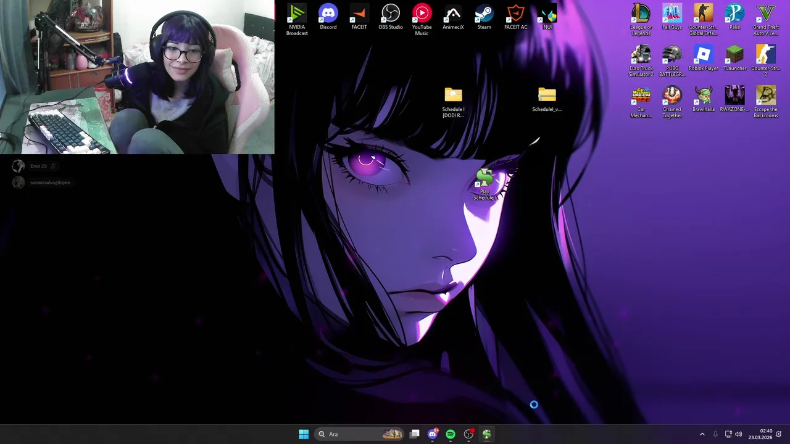Open Task View from the taskbar
This screenshot has width=790, height=444.
tap(415, 434)
